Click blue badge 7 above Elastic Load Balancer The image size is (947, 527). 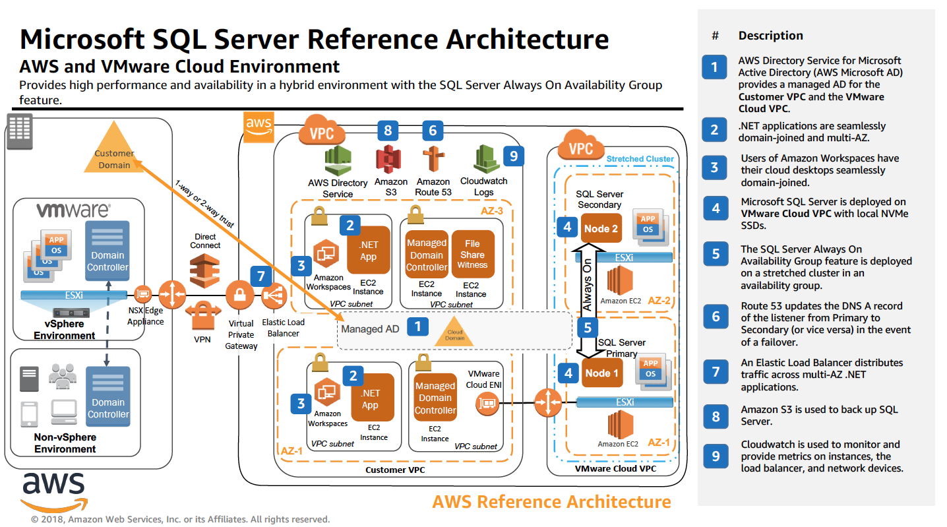(x=261, y=275)
